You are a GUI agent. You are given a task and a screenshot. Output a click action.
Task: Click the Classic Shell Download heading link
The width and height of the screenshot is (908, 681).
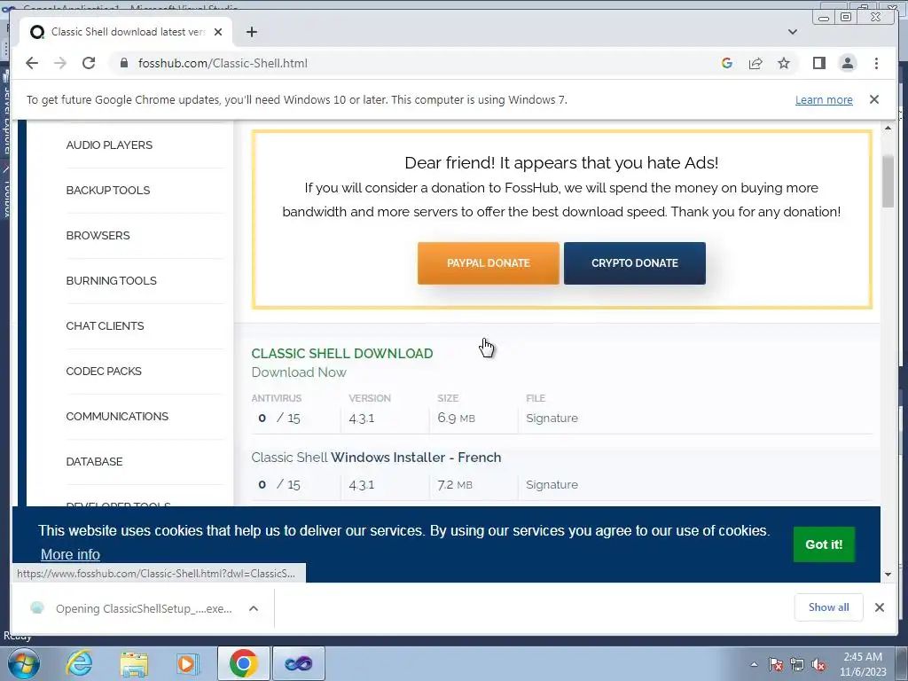(x=342, y=353)
